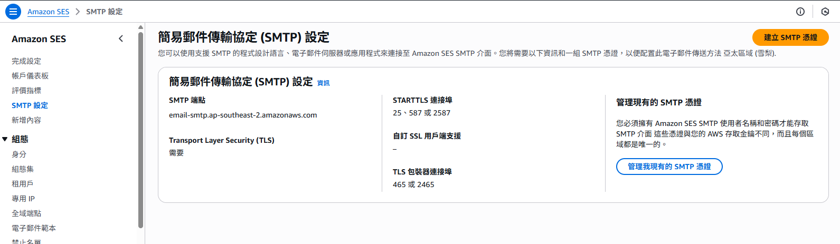The width and height of the screenshot is (840, 244).
Task: Open 新增內容 in the sidebar
Action: (26, 120)
